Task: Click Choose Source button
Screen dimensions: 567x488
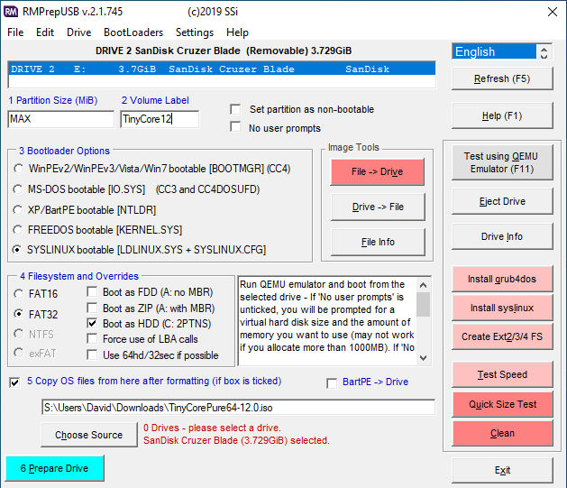Action: (89, 435)
